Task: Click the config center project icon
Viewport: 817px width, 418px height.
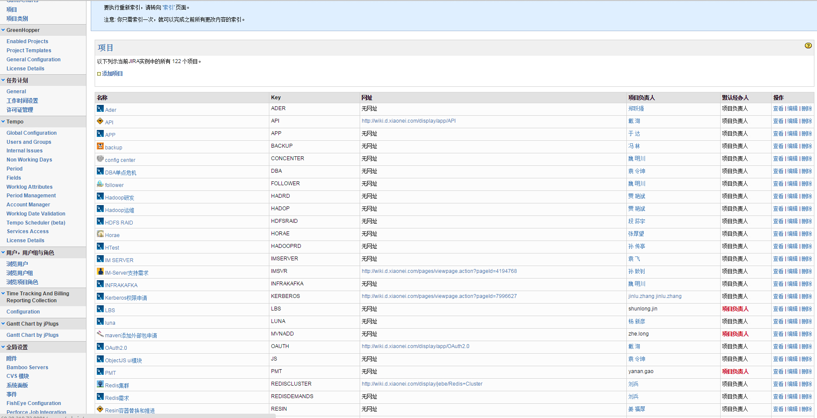Action: click(100, 159)
